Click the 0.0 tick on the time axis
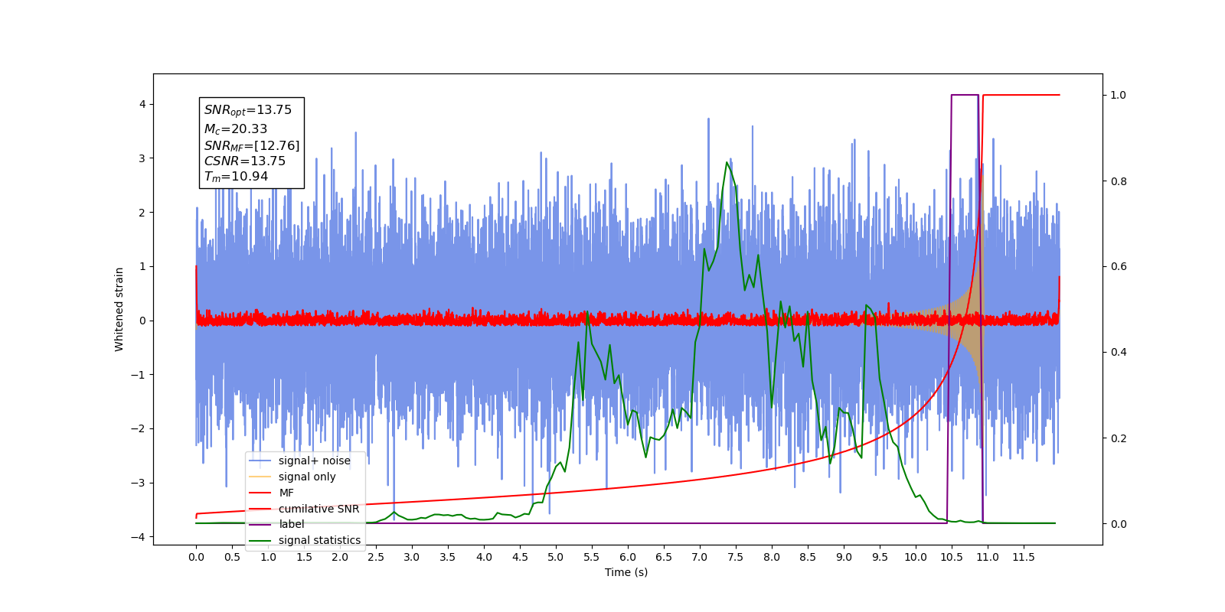This screenshot has width=1225, height=612. pyautogui.click(x=196, y=557)
